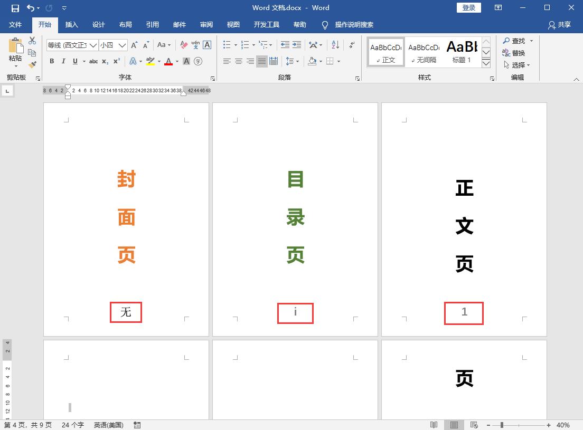
Task: Sort text with the A-Z icon
Action: click(334, 45)
